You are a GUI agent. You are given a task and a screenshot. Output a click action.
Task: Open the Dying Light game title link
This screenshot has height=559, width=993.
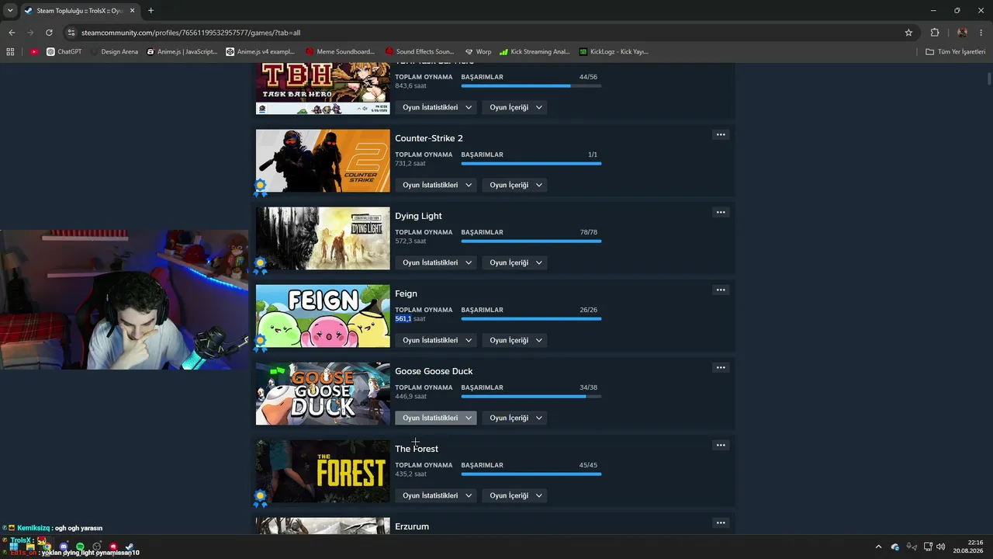coord(418,216)
